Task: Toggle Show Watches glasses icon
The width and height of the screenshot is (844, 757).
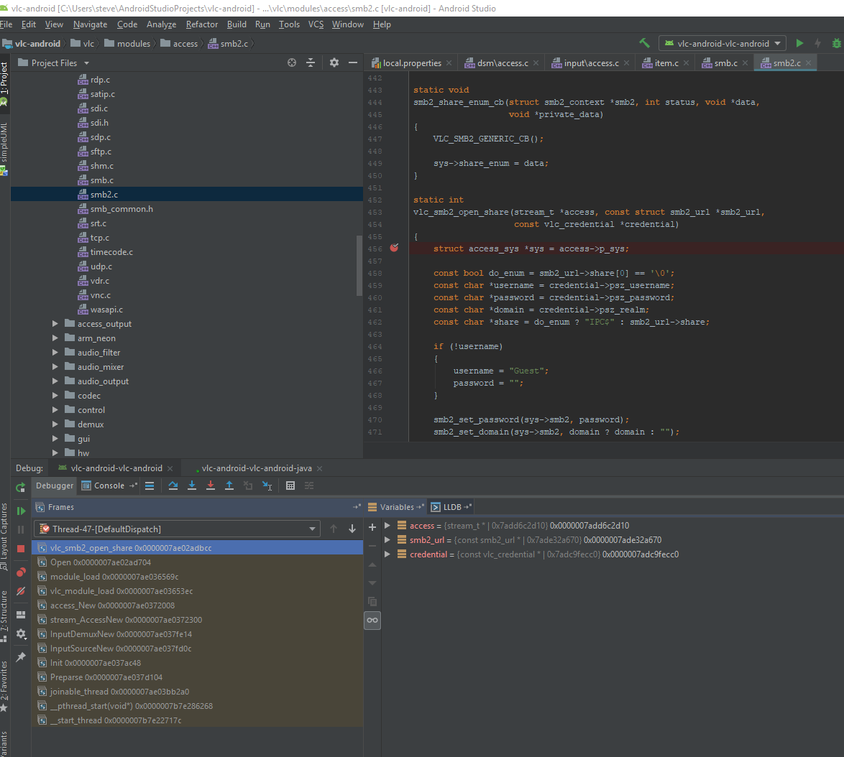Action: coord(372,620)
